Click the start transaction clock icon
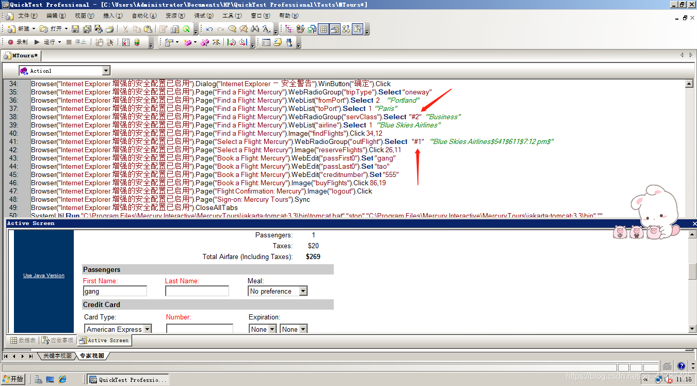Viewport: 697px width, 386px height. tap(231, 42)
